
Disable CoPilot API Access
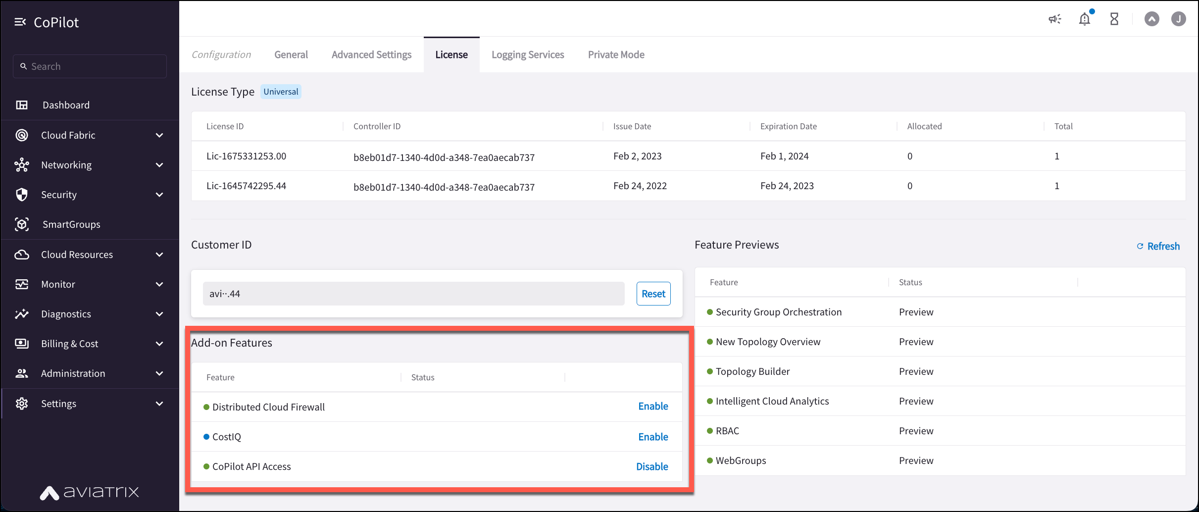(652, 466)
